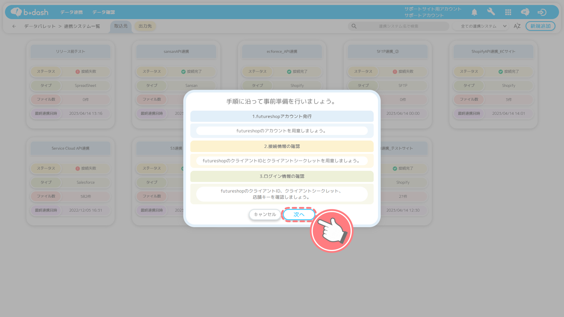Open the ecforece_API連携 card header
This screenshot has height=317, width=564.
(282, 52)
